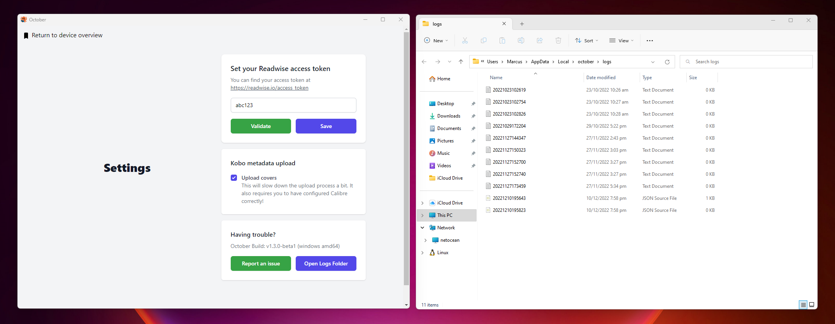
Task: Click the Paste clipboard icon
Action: pos(502,40)
